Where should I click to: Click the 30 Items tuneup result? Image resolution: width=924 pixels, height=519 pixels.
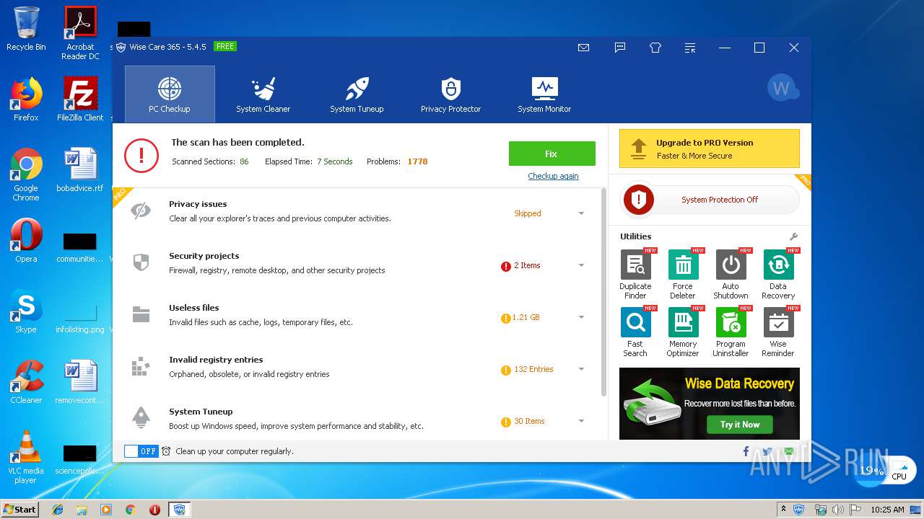[x=529, y=421]
